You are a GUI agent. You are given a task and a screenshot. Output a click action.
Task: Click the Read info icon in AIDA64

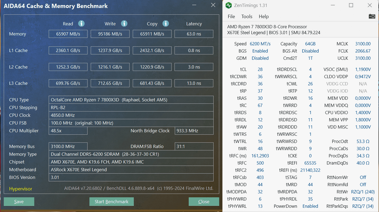pos(81,23)
